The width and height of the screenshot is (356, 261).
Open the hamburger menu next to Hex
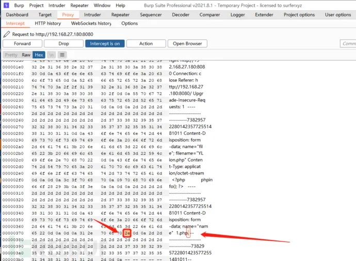(x=62, y=55)
